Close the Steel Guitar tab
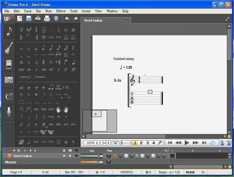The width and height of the screenshot is (234, 177). [x=127, y=20]
